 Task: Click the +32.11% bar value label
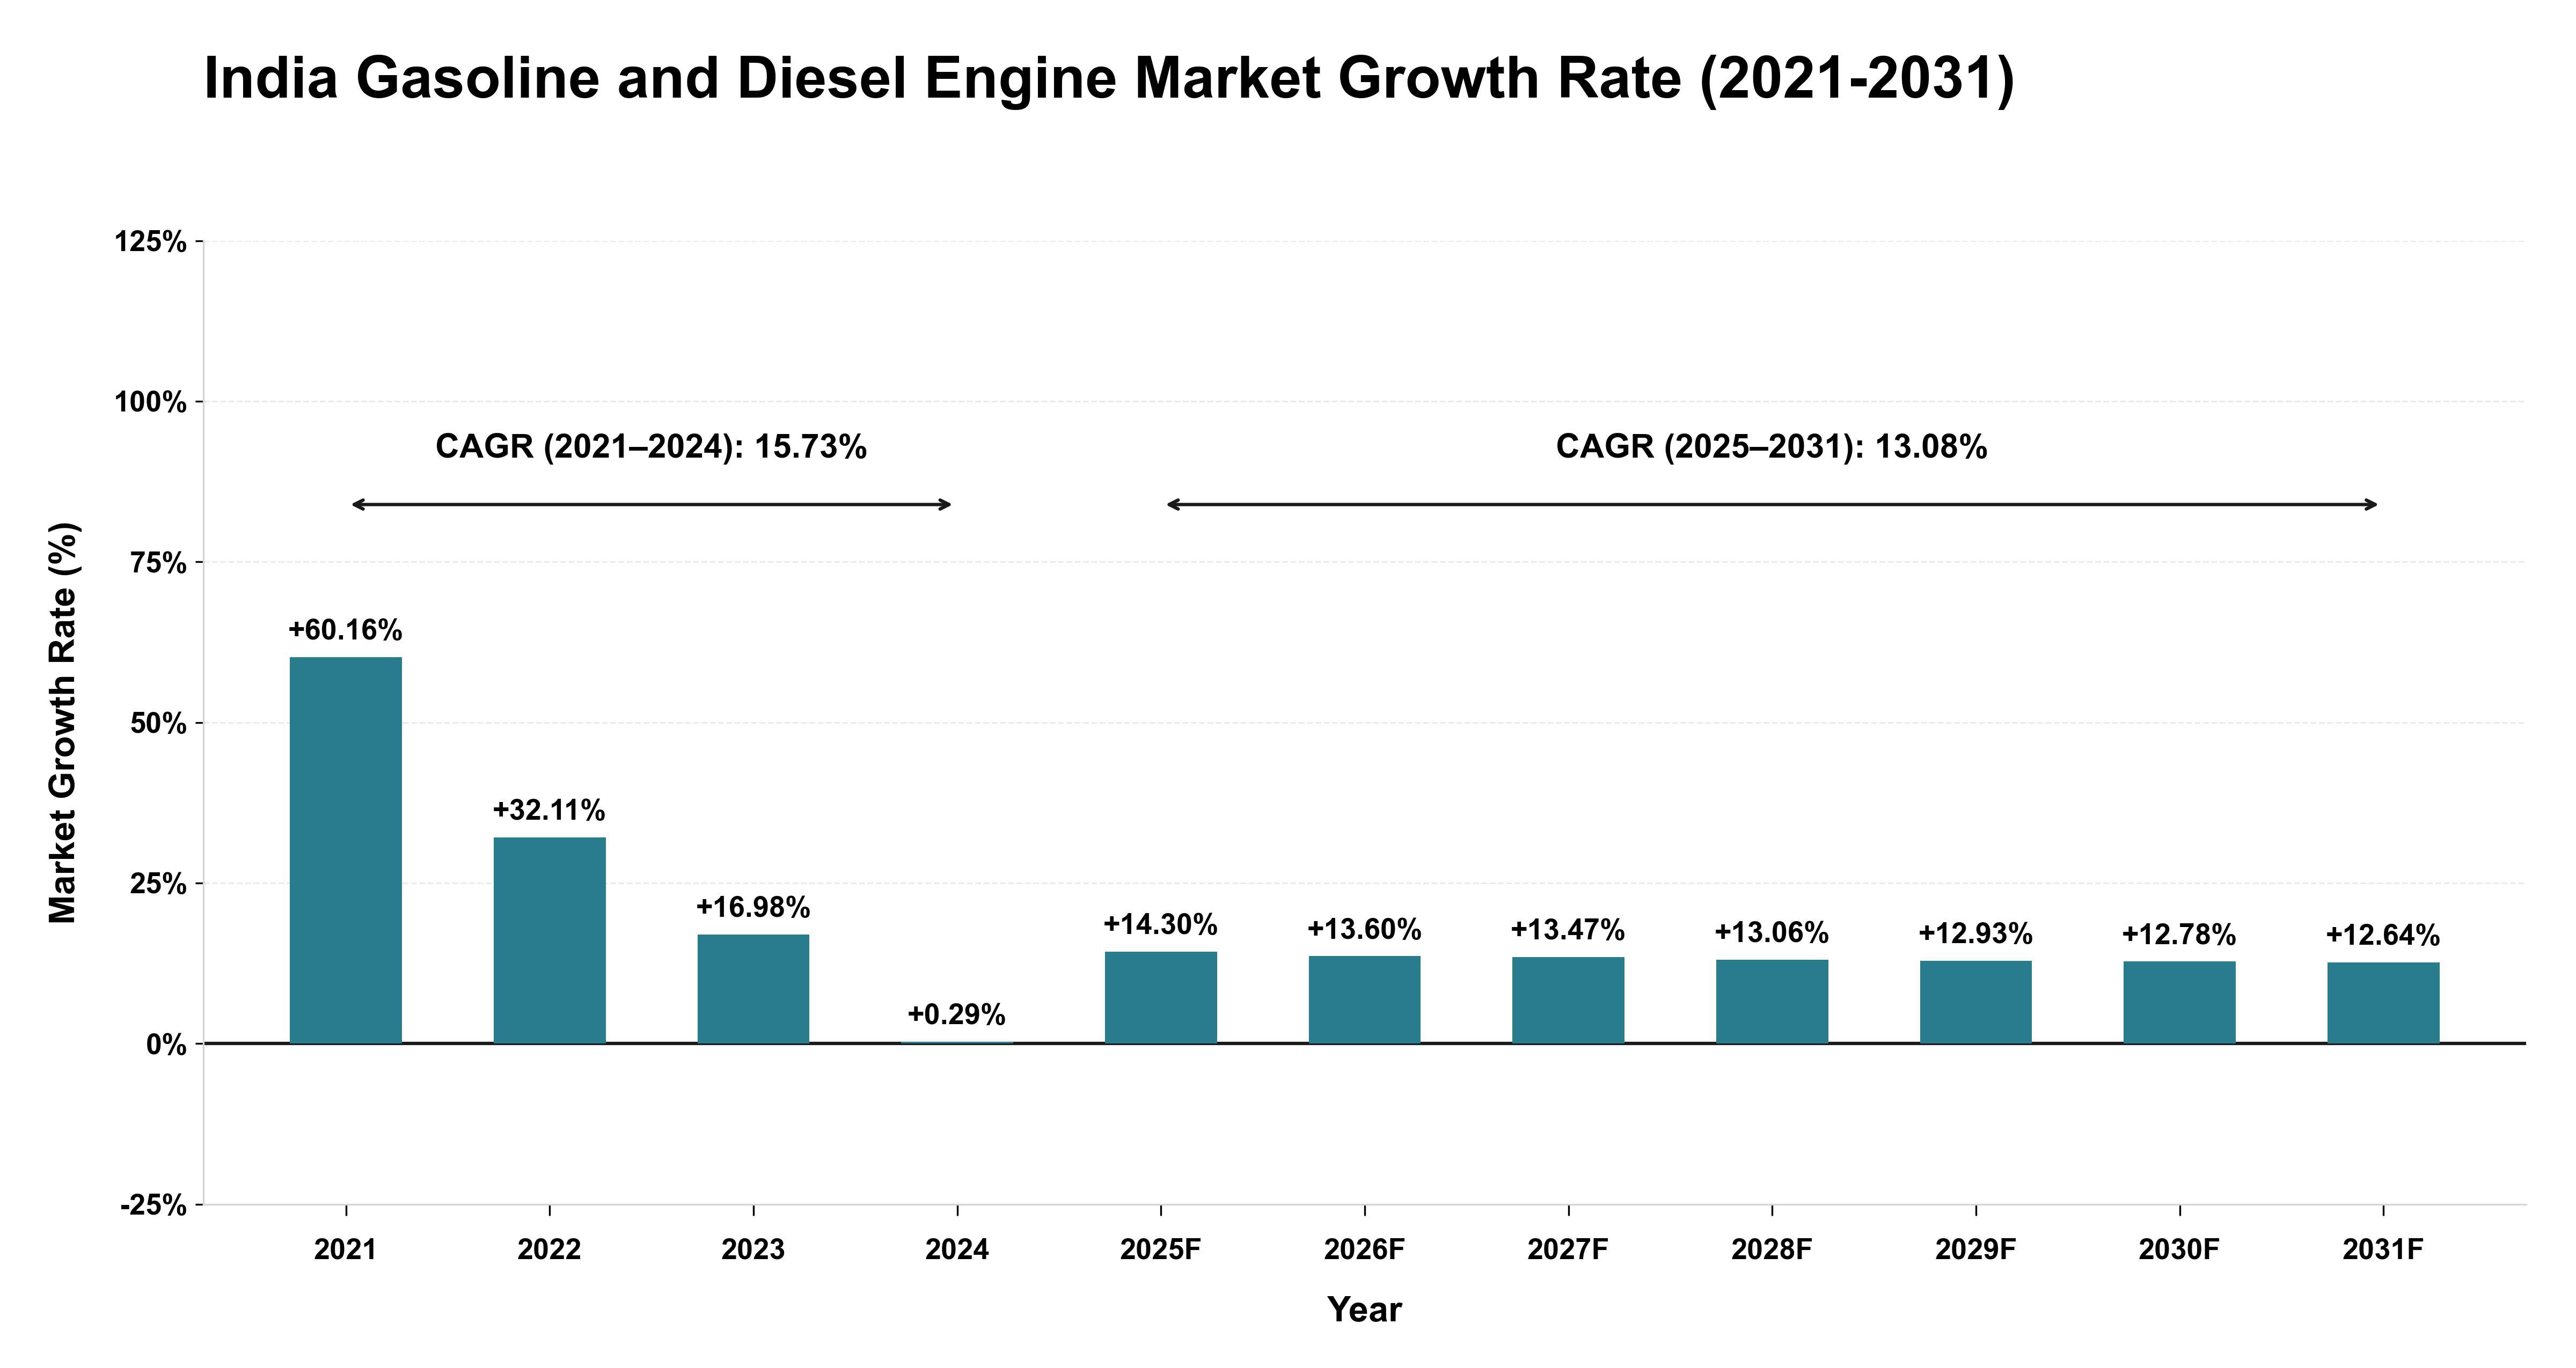click(549, 810)
